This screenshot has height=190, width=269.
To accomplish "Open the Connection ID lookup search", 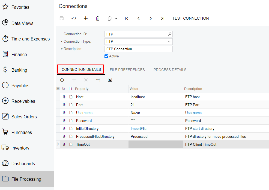I will click(170, 34).
